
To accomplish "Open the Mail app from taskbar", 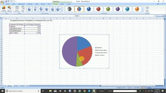I will (x=55, y=91).
